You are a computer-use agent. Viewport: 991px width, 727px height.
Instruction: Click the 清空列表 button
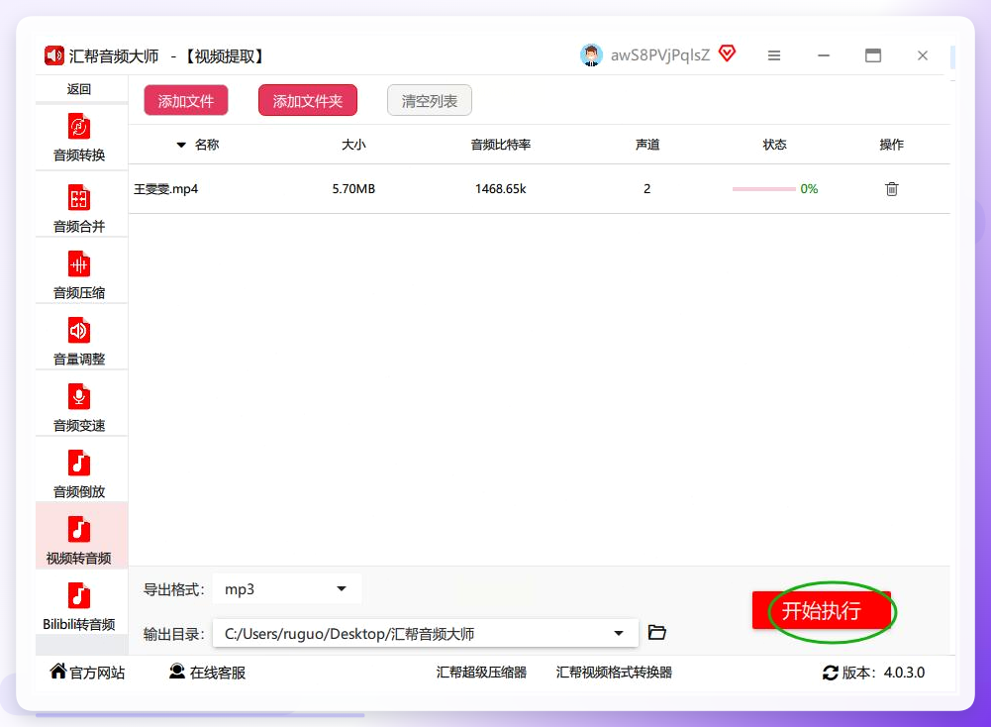(x=430, y=100)
